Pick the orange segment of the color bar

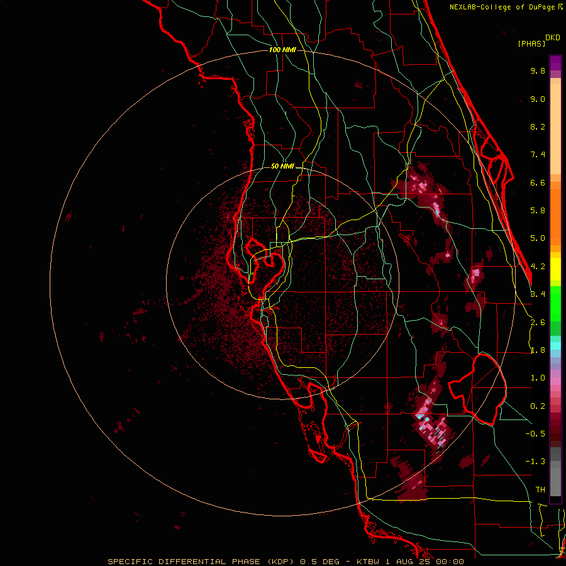tap(555, 217)
